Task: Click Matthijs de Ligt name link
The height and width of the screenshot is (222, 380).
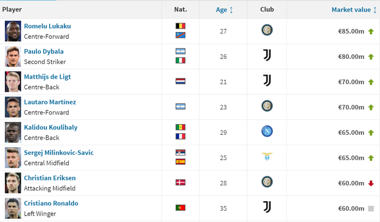Action: [47, 77]
